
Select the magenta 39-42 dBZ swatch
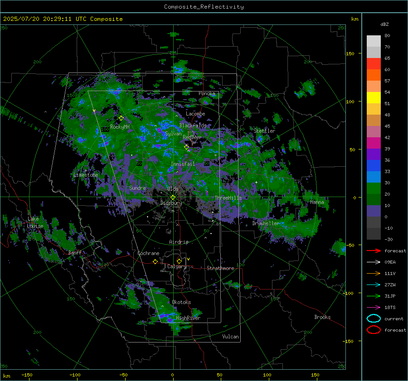[374, 143]
